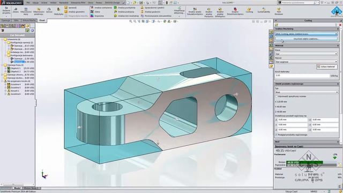Open Analiza linii neutralnej
Viewport: 343px width, 193px height.
(x=126, y=16)
